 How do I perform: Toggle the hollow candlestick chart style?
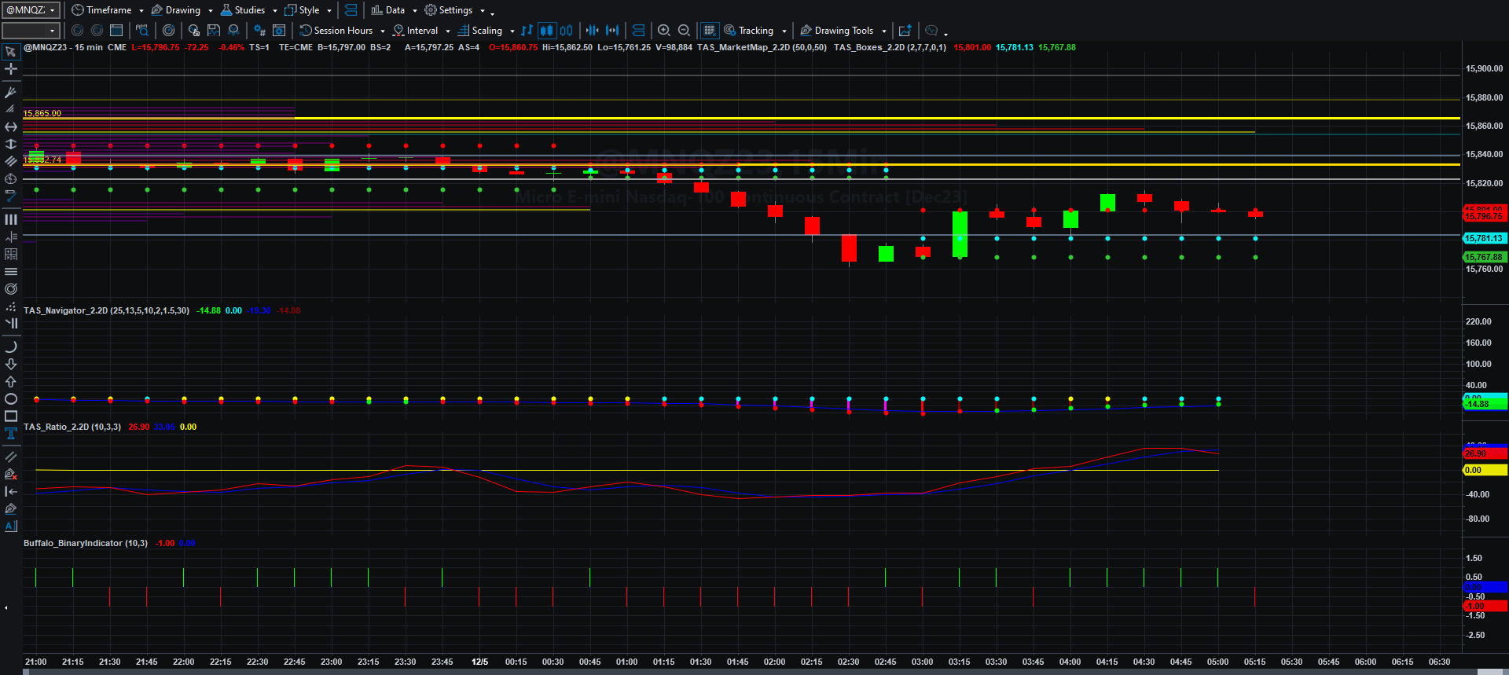[x=566, y=31]
